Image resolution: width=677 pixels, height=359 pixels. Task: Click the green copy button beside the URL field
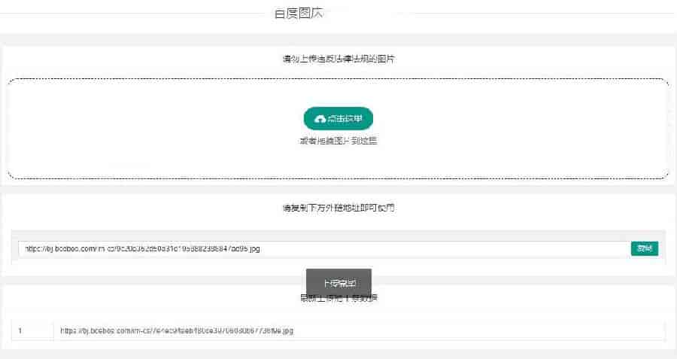tap(644, 248)
